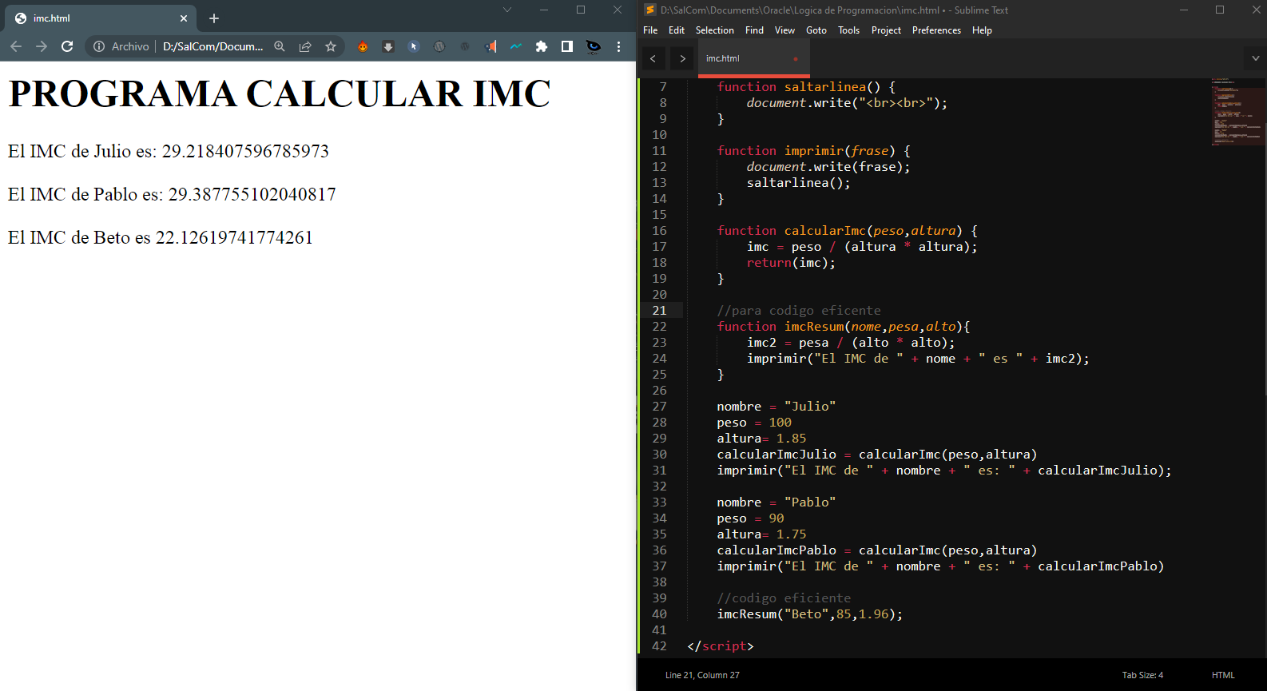1267x691 pixels.
Task: Click the Line 21, Column 27 status text
Action: pos(702,675)
